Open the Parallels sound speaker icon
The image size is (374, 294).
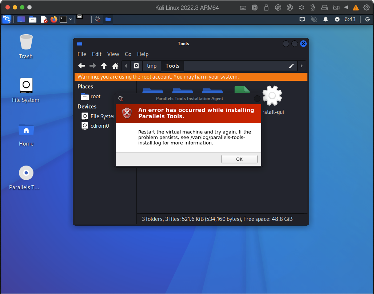click(x=301, y=8)
